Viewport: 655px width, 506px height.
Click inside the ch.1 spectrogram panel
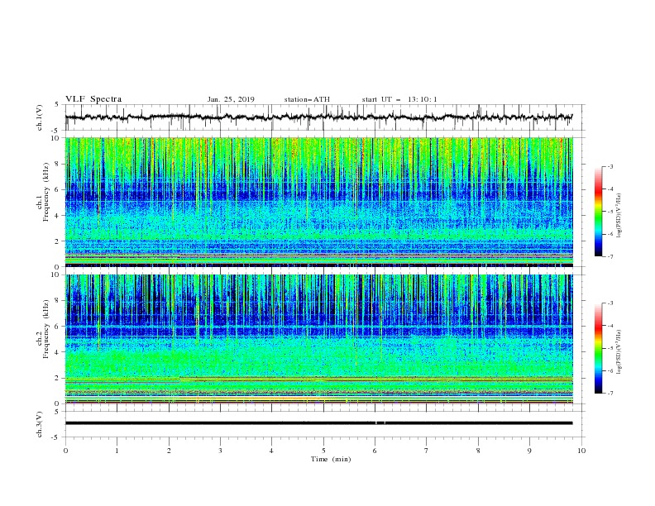[x=319, y=202]
